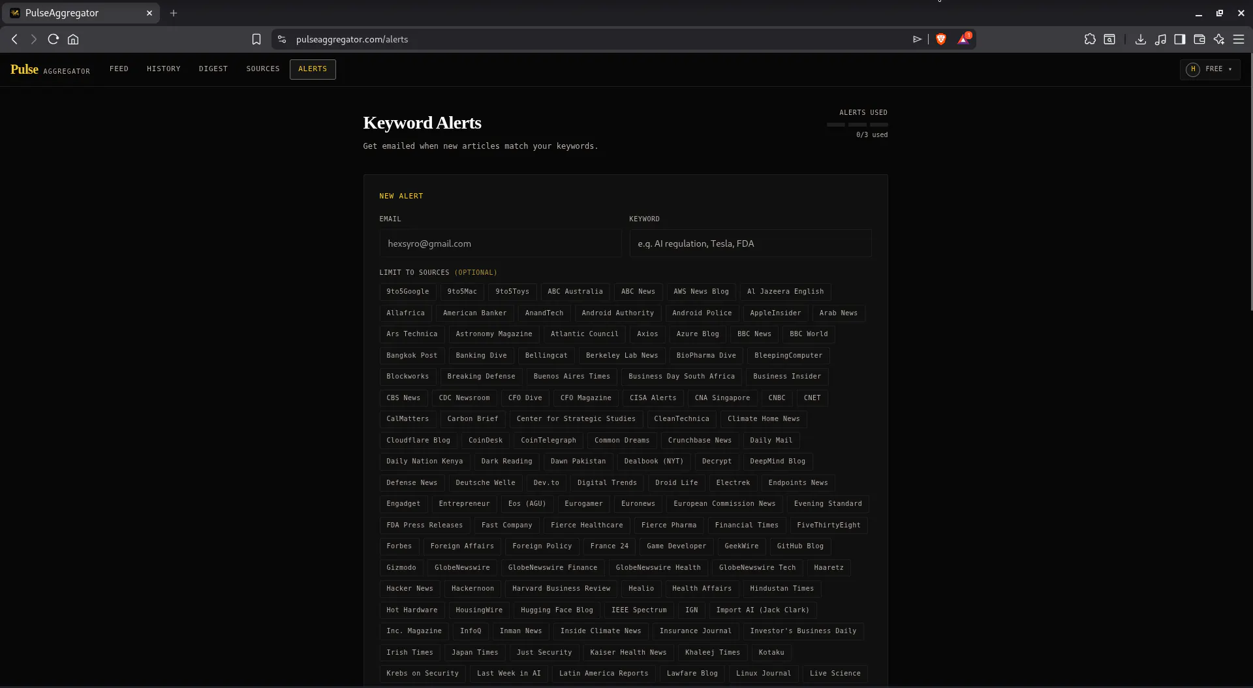Toggle the browser sidebar panel icon
This screenshot has height=688, width=1253.
tap(1179, 39)
